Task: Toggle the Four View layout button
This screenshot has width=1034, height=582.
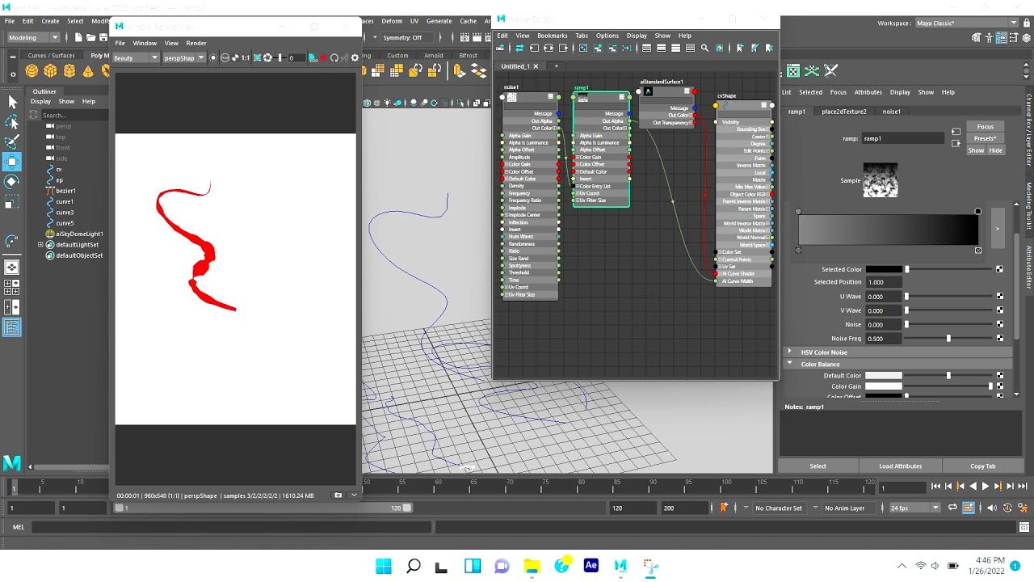Action: click(12, 288)
